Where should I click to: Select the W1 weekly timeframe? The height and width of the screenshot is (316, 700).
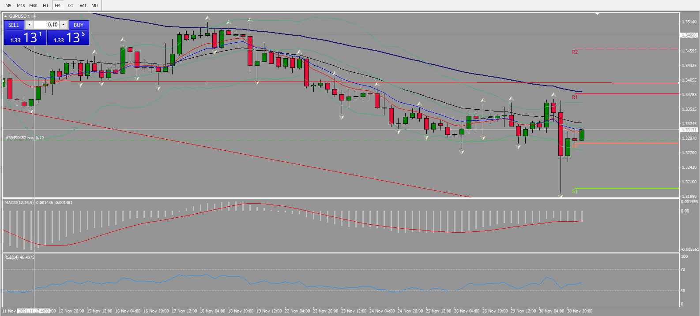(83, 5)
